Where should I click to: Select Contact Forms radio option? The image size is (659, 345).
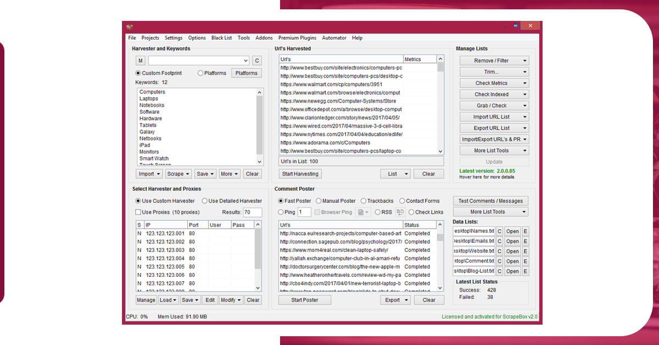402,201
